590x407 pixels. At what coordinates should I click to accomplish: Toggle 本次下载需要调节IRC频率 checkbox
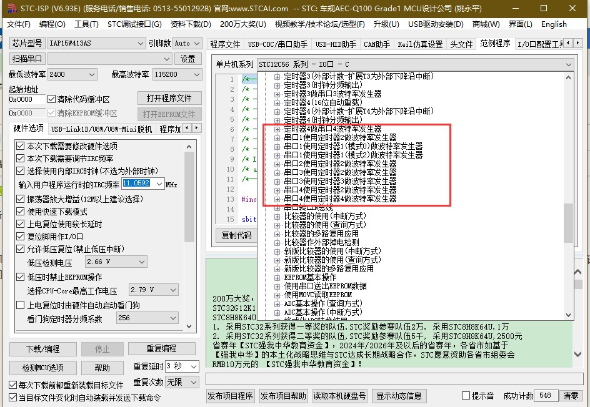coord(21,158)
